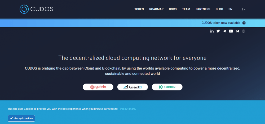This screenshot has height=124, width=265.
Task: Open the PARTNERS menu item
Action: (x=203, y=9)
